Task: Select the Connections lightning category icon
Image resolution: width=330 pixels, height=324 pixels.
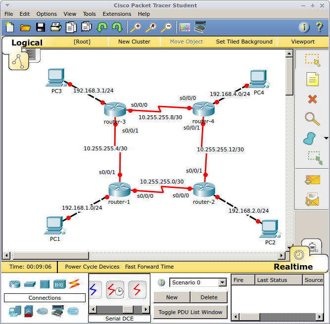Action: click(x=74, y=284)
